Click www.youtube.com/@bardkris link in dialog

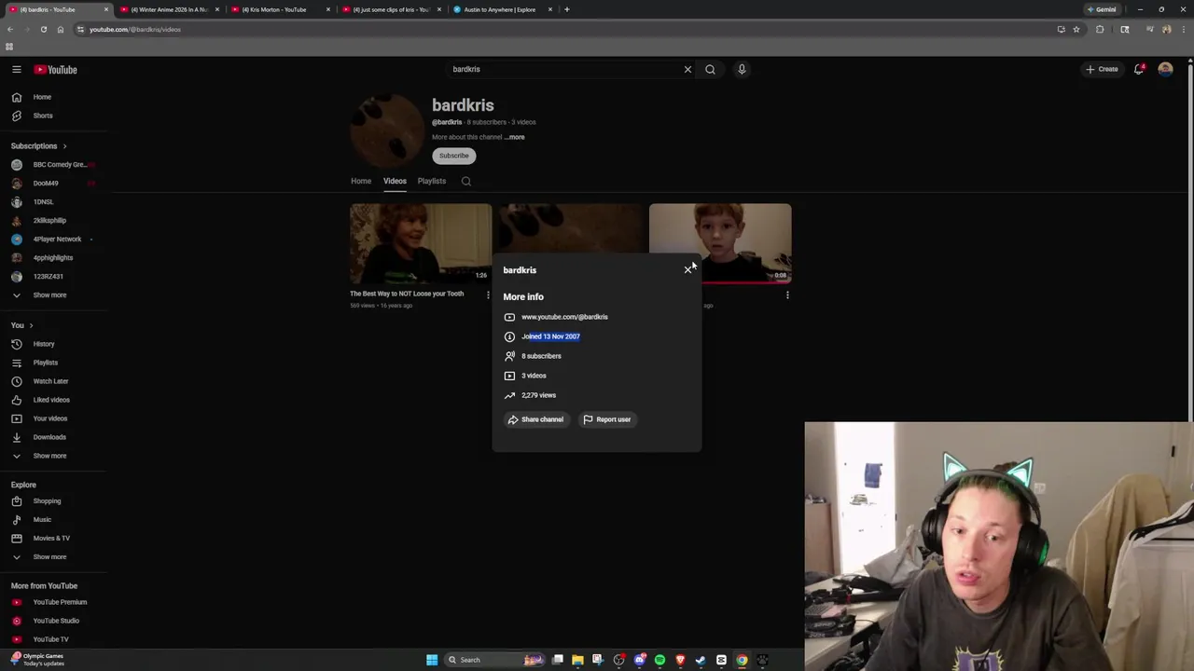coord(564,317)
